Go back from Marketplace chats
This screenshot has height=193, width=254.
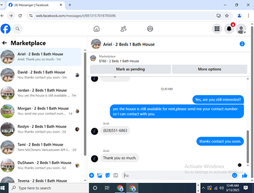[5, 43]
